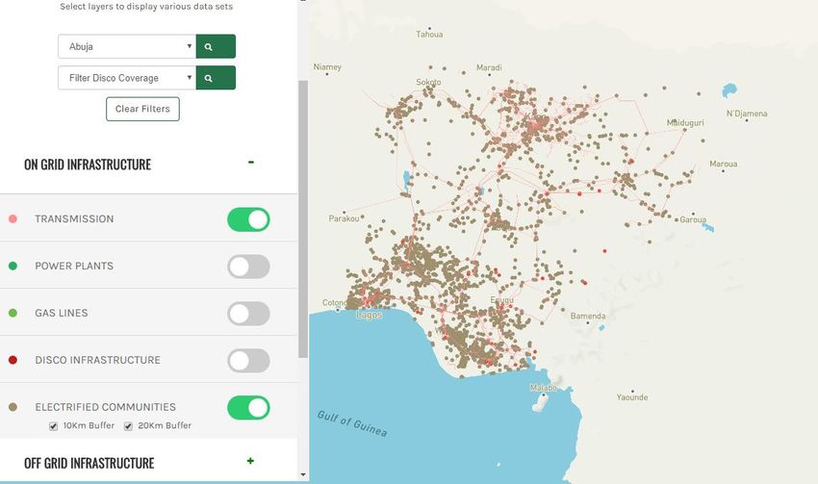
Task: Open the Abuja location dropdown
Action: point(127,46)
